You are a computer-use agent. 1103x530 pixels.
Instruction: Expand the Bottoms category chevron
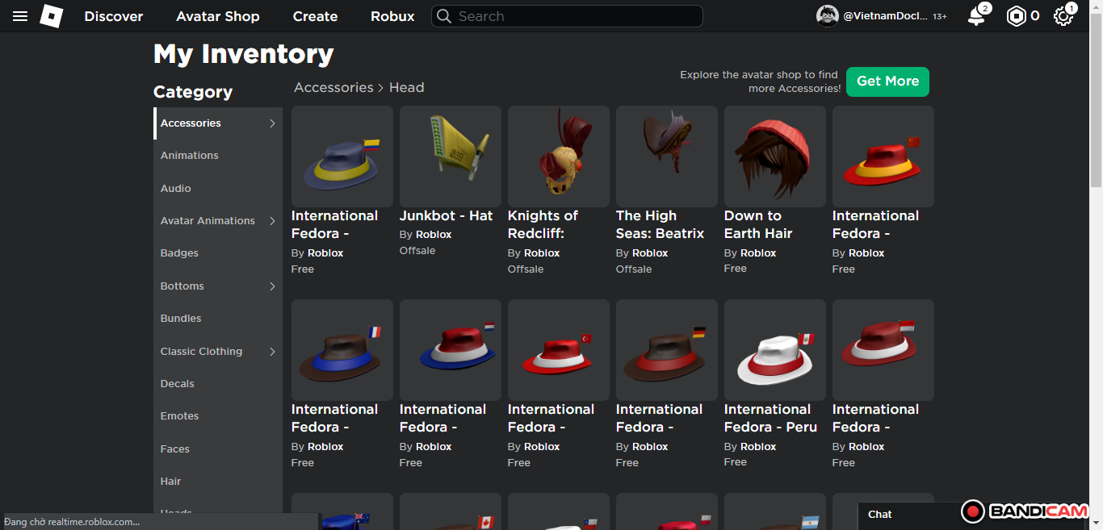(x=272, y=286)
